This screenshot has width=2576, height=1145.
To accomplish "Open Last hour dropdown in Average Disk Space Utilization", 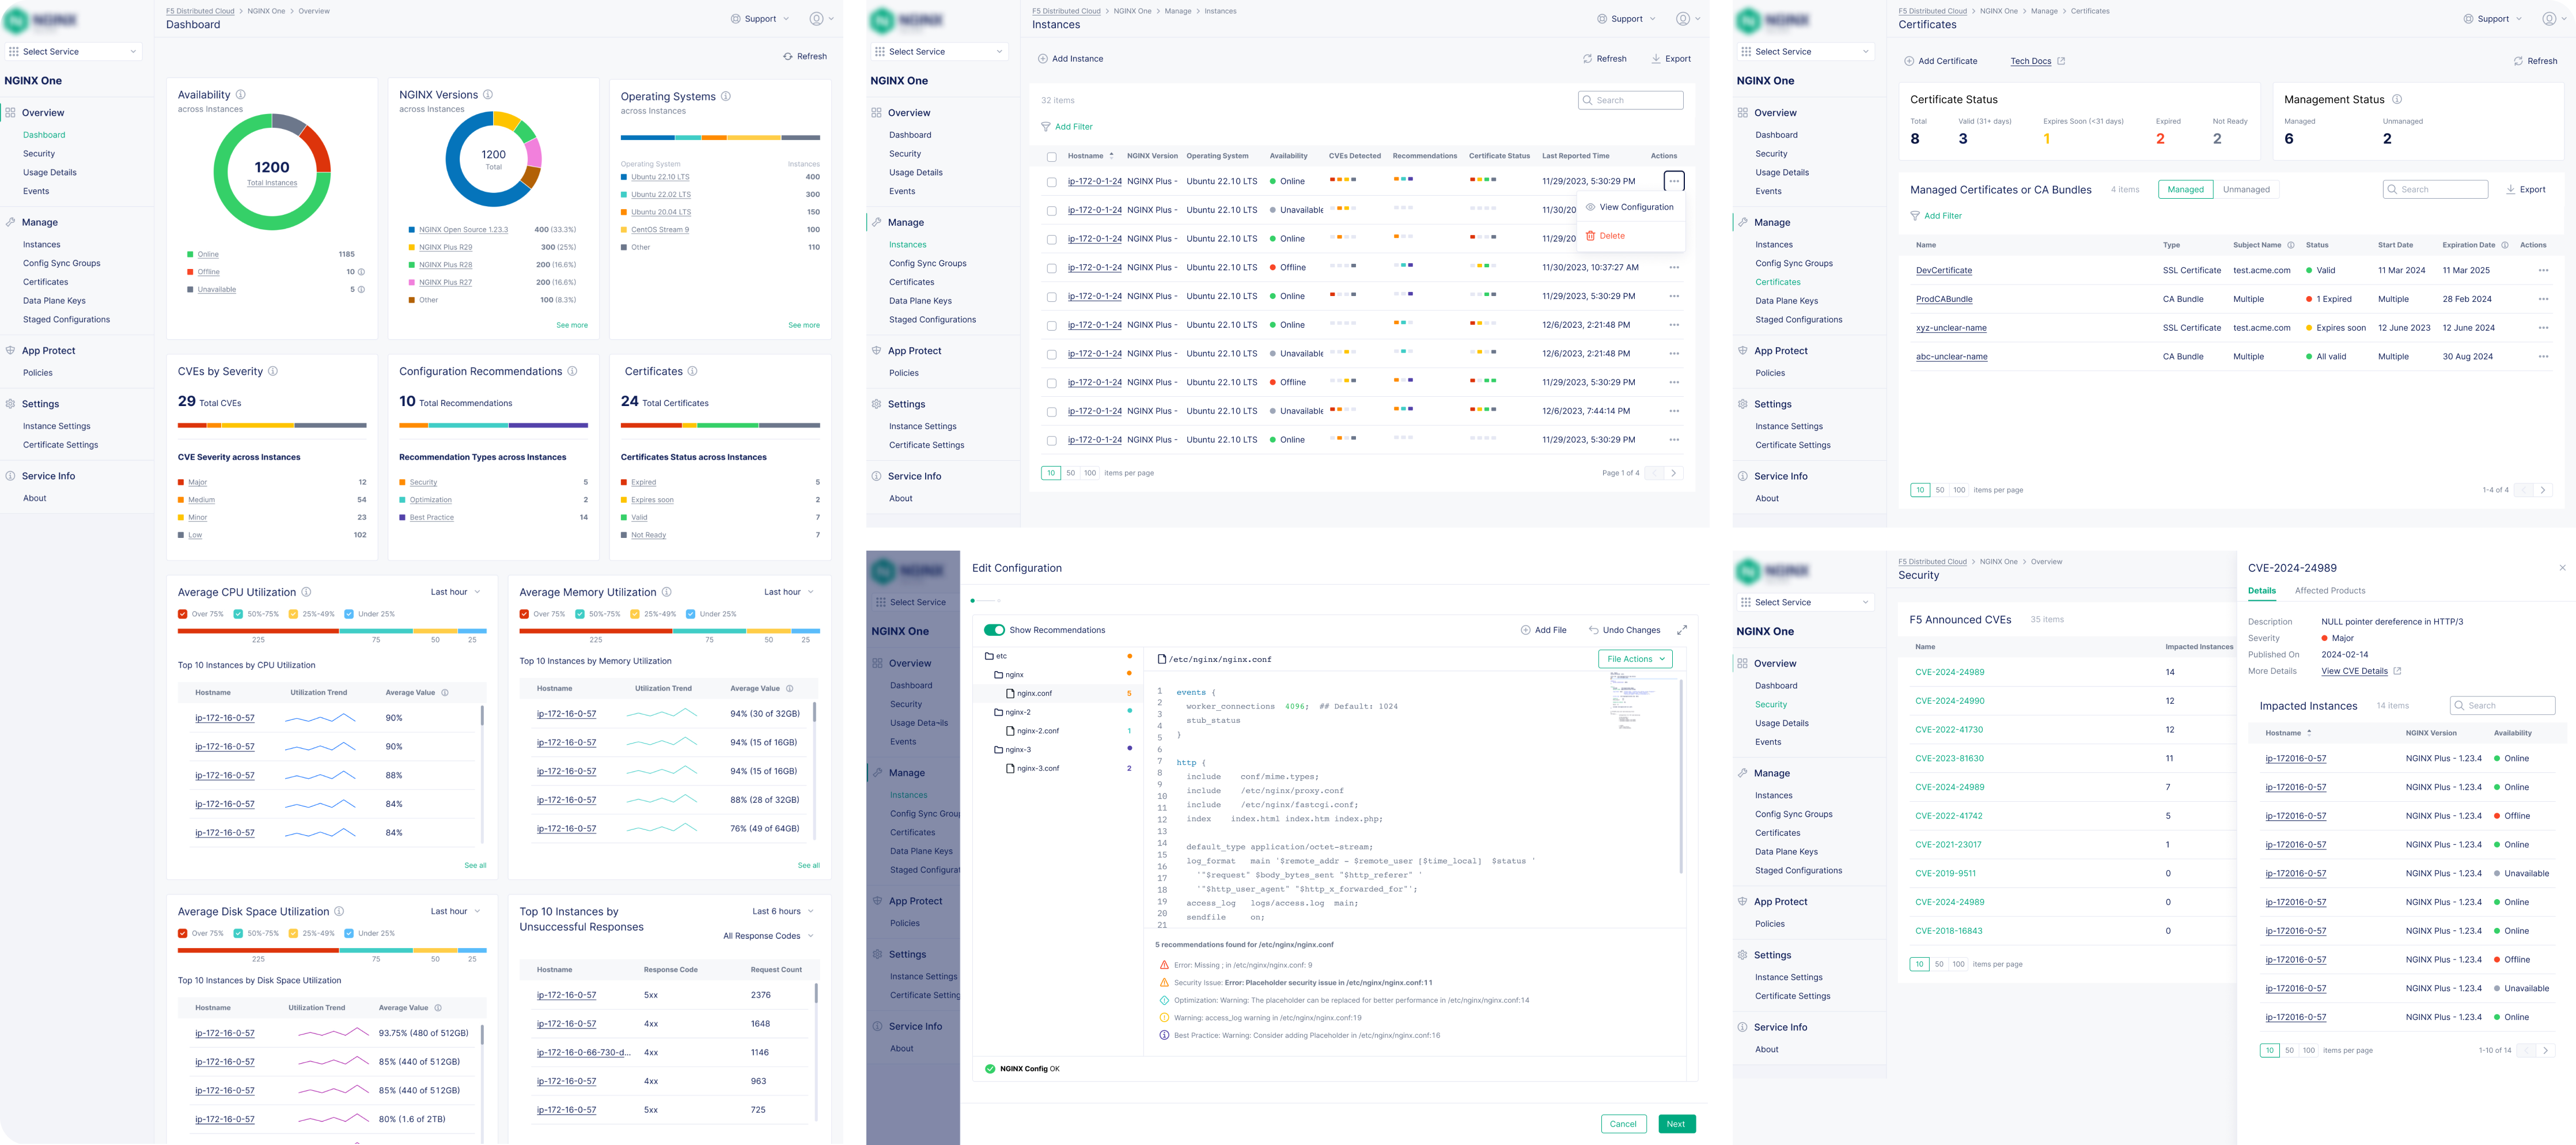I will [455, 912].
